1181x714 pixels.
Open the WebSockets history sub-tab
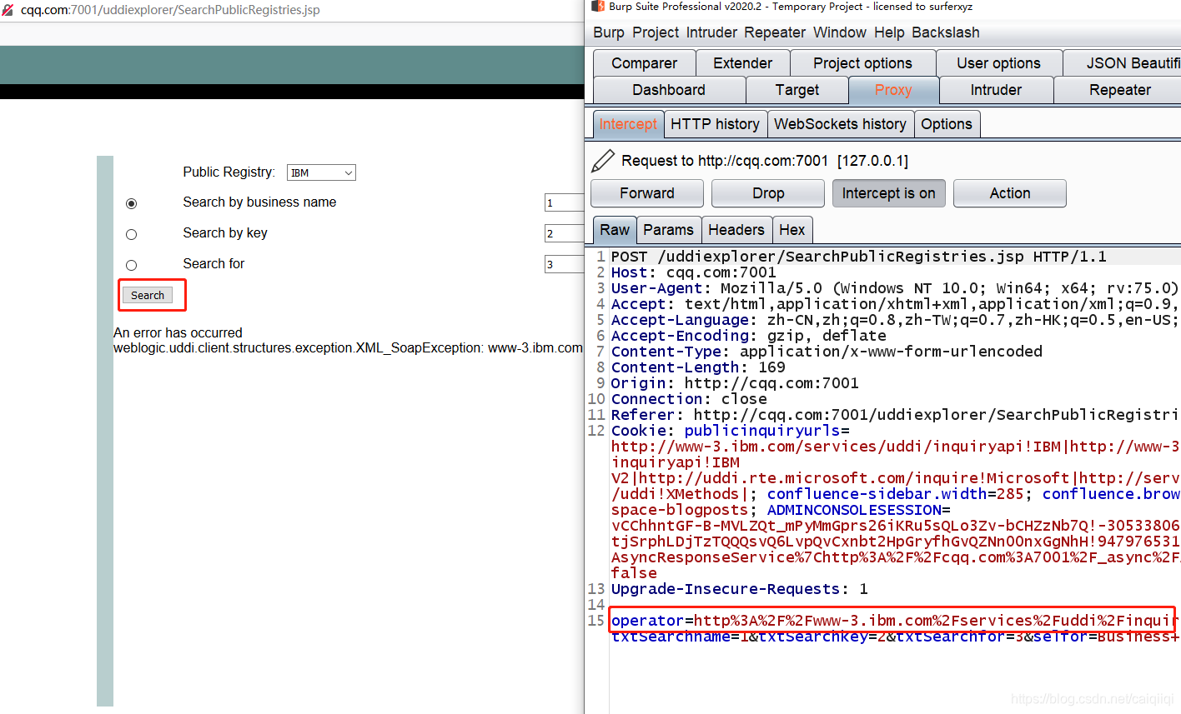(x=840, y=124)
